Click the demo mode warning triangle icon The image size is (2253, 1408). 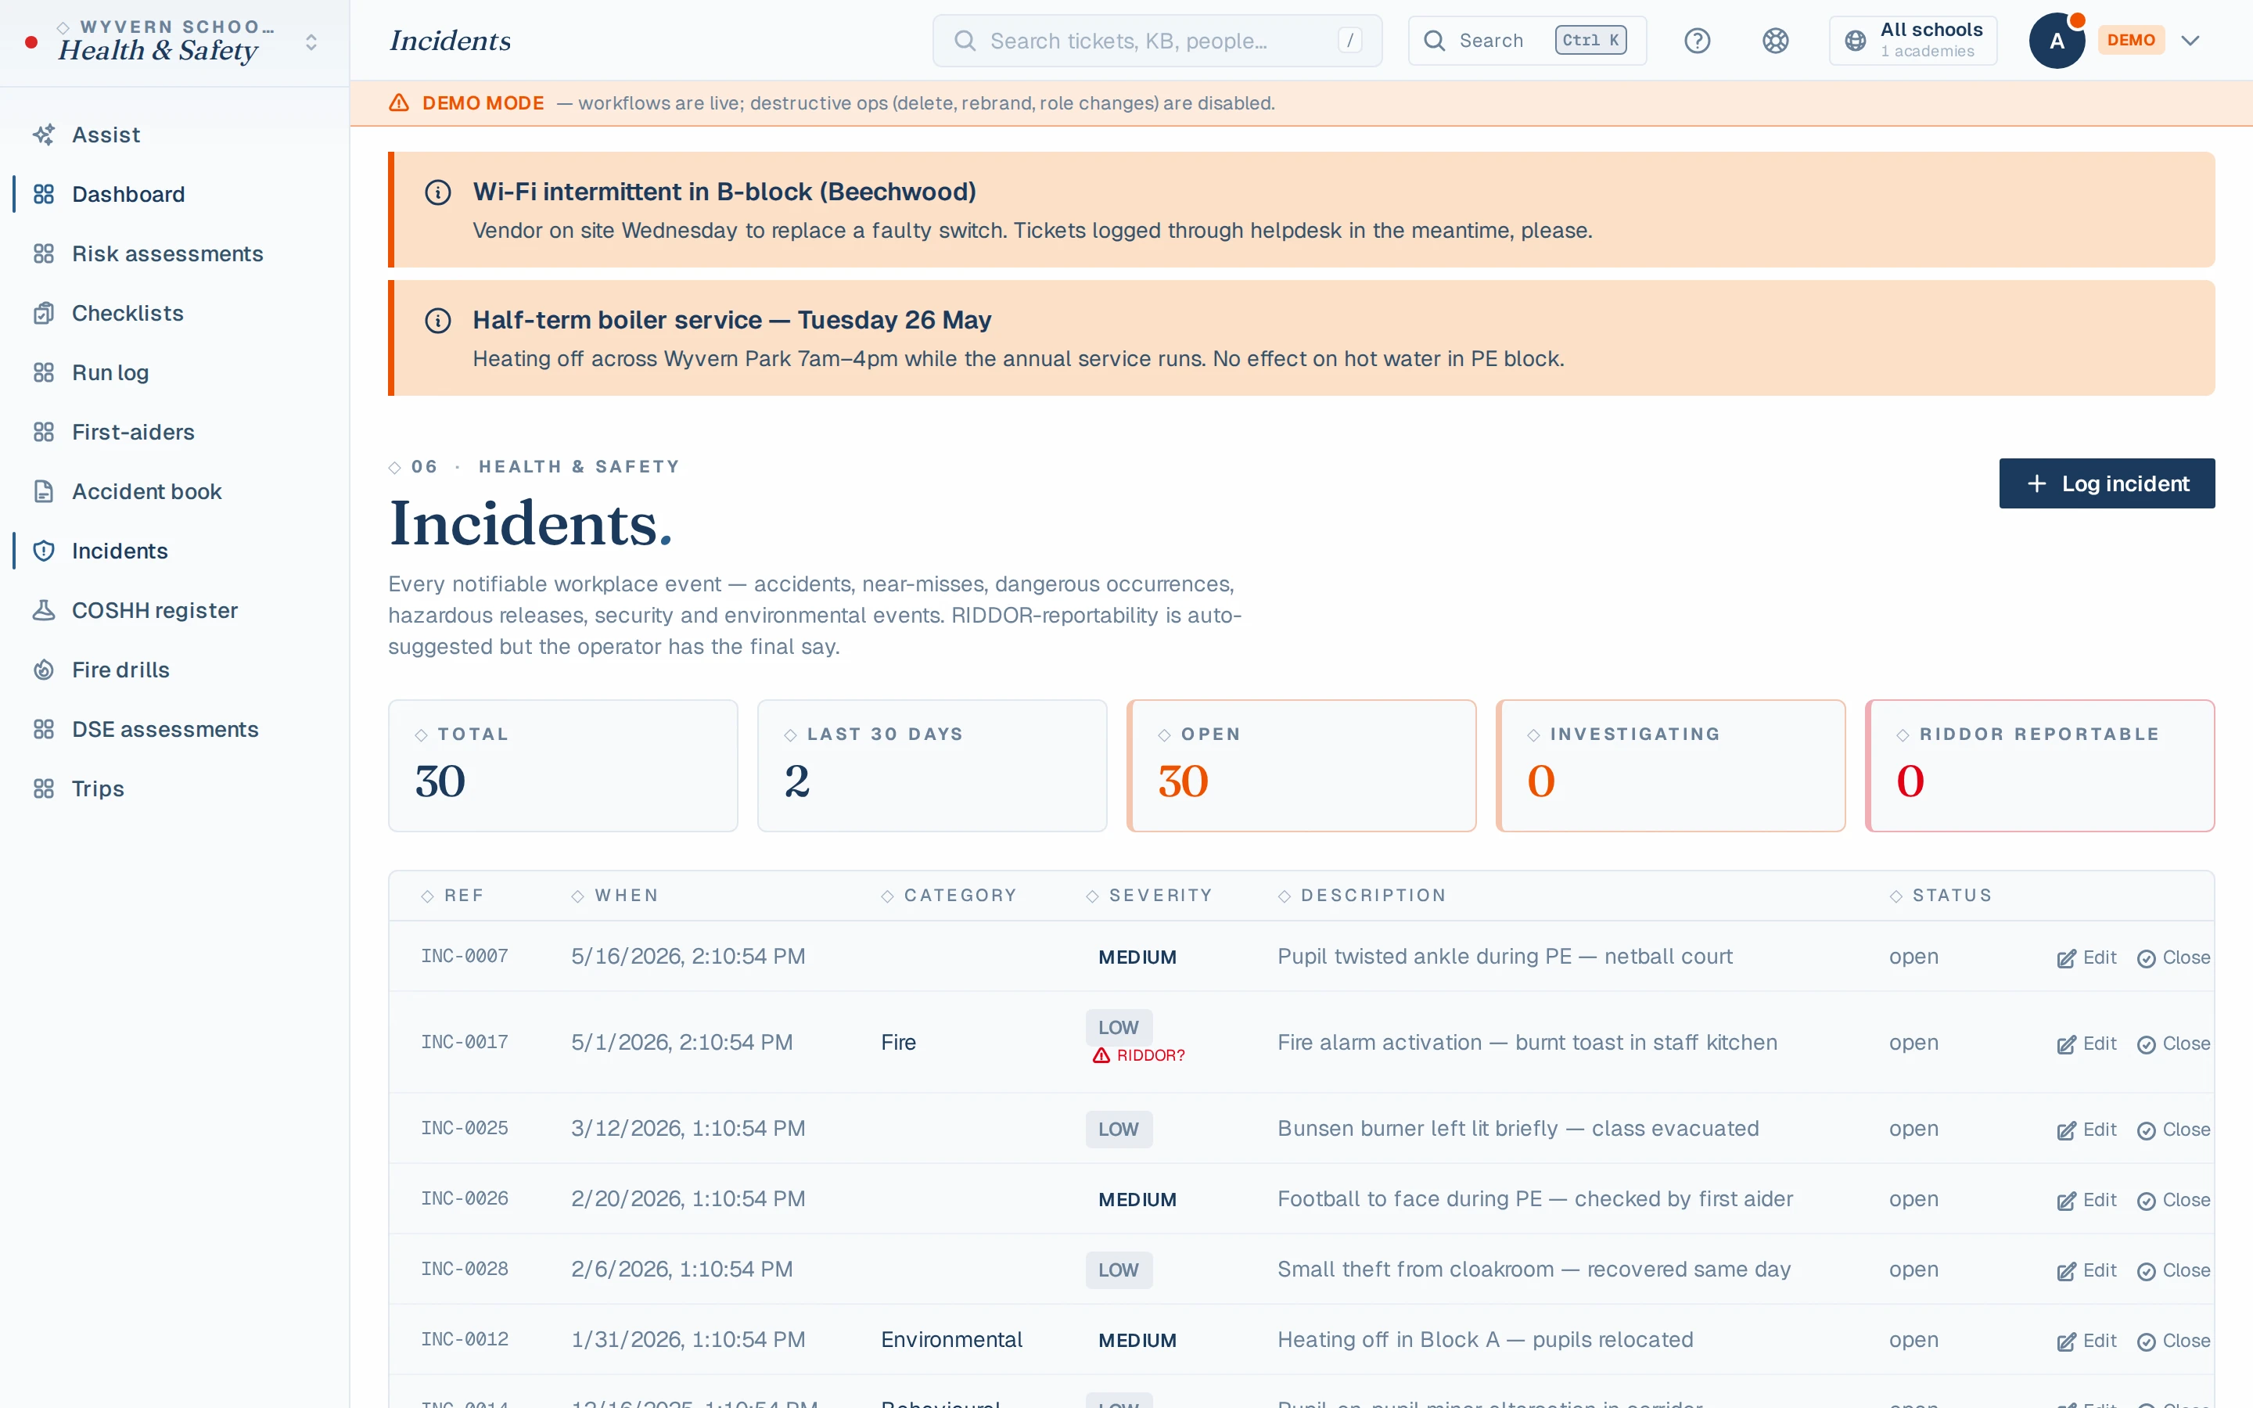[400, 103]
